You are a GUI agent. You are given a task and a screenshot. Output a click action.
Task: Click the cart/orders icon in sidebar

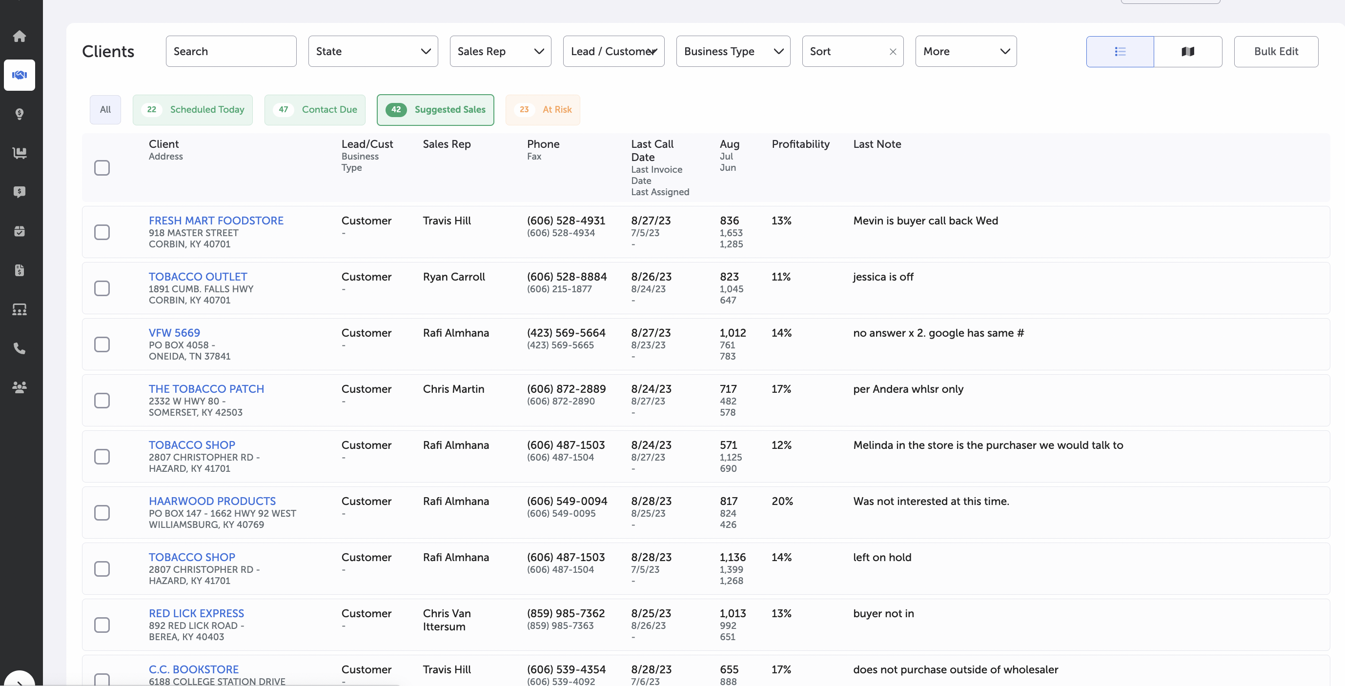(20, 153)
